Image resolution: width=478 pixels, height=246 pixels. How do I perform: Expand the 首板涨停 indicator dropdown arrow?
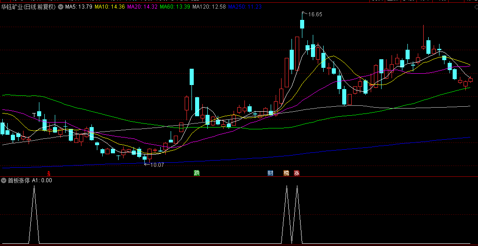click(4, 180)
